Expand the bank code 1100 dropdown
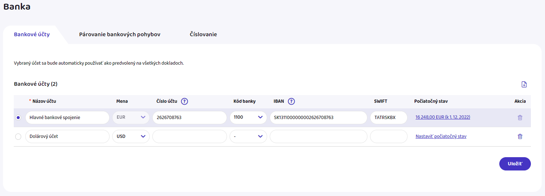Viewport: 545px width, 196px height. click(248, 118)
